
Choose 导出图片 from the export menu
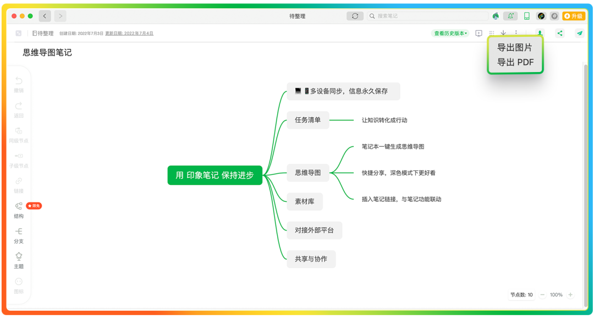tap(515, 47)
